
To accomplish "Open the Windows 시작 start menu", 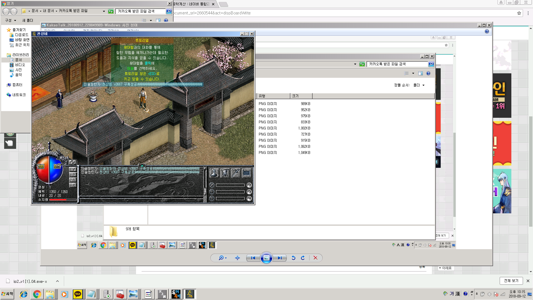I will click(x=7, y=294).
